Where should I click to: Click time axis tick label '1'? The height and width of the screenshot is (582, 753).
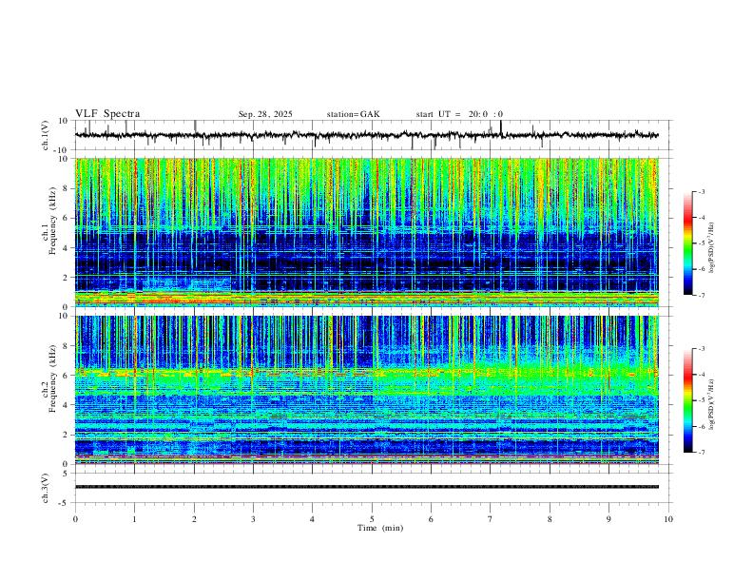(135, 519)
